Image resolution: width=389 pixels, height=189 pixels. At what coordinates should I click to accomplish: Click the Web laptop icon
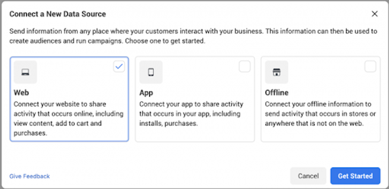pyautogui.click(x=25, y=72)
